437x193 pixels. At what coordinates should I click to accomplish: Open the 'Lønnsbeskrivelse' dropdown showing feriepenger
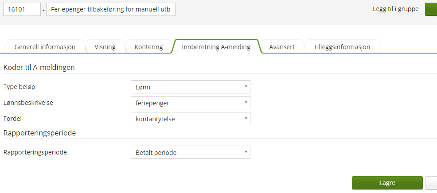pyautogui.click(x=190, y=103)
